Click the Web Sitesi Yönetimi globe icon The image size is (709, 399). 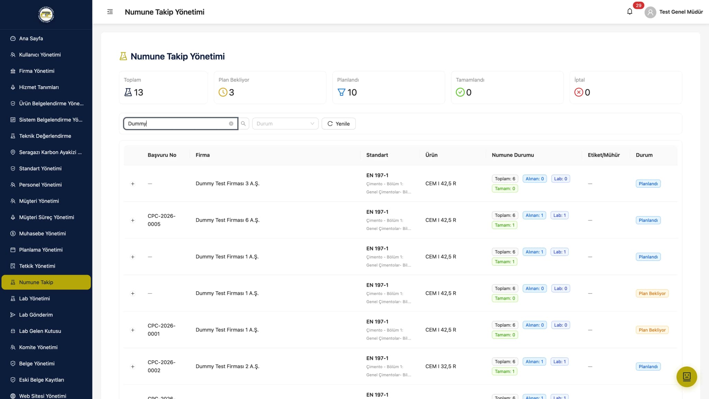coord(13,396)
